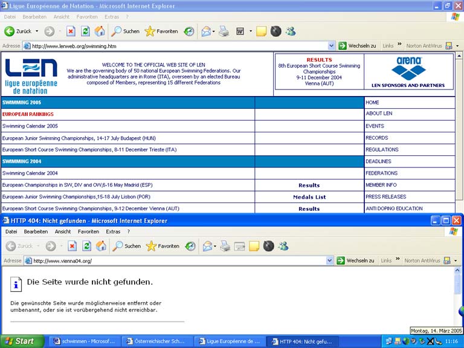Open Datei menu in LEN window
The width and height of the screenshot is (464, 348).
[10, 17]
